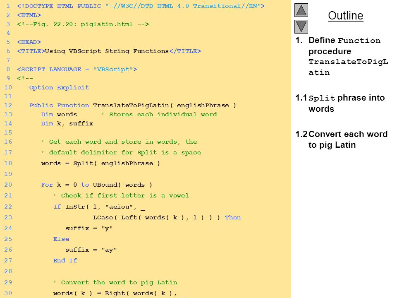Click 'If InStr( 1, "aeiou", _' line
397x298 pixels.
point(99,207)
